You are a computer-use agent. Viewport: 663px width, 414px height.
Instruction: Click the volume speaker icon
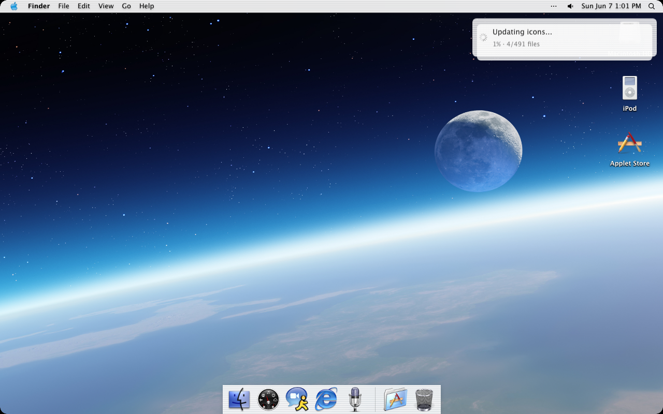point(570,6)
